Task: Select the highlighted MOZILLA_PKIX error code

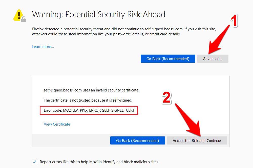Action: click(x=89, y=110)
